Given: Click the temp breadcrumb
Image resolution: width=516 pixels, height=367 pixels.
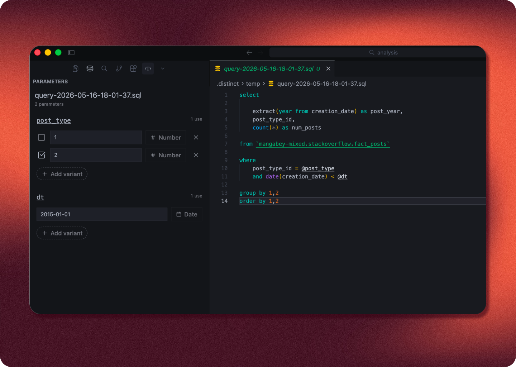Looking at the screenshot, I should pos(253,84).
